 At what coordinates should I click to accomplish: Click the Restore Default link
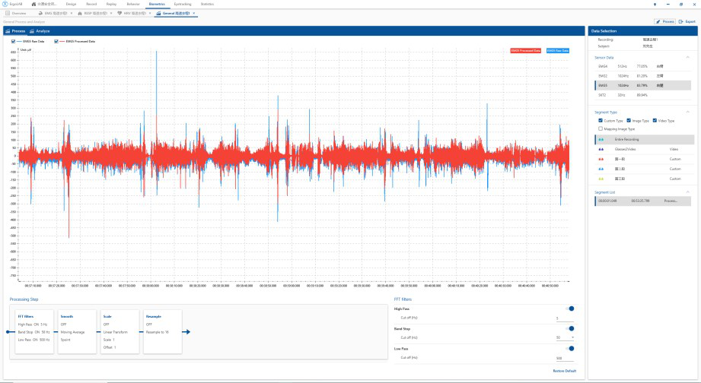pyautogui.click(x=564, y=371)
